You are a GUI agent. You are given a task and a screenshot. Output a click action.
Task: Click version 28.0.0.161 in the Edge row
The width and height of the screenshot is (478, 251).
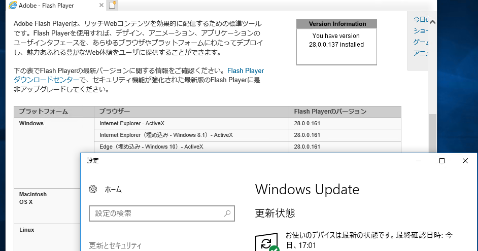[307, 147]
